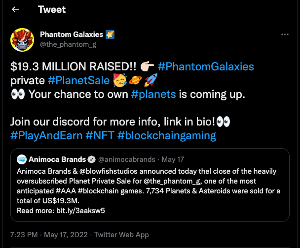Click the Animoca Brands avatar icon
The height and width of the screenshot is (248, 300).
pos(22,159)
